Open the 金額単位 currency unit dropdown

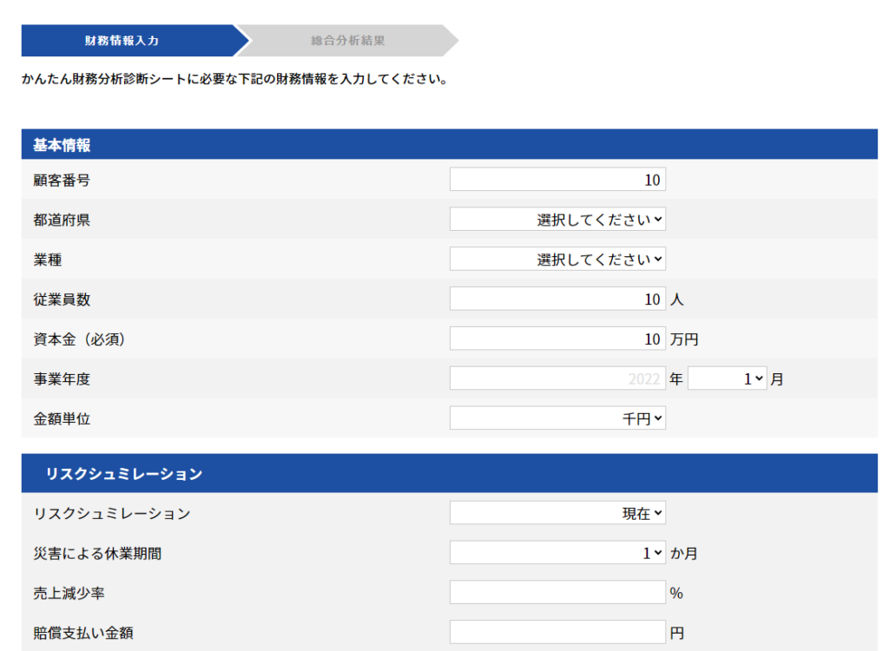[557, 419]
